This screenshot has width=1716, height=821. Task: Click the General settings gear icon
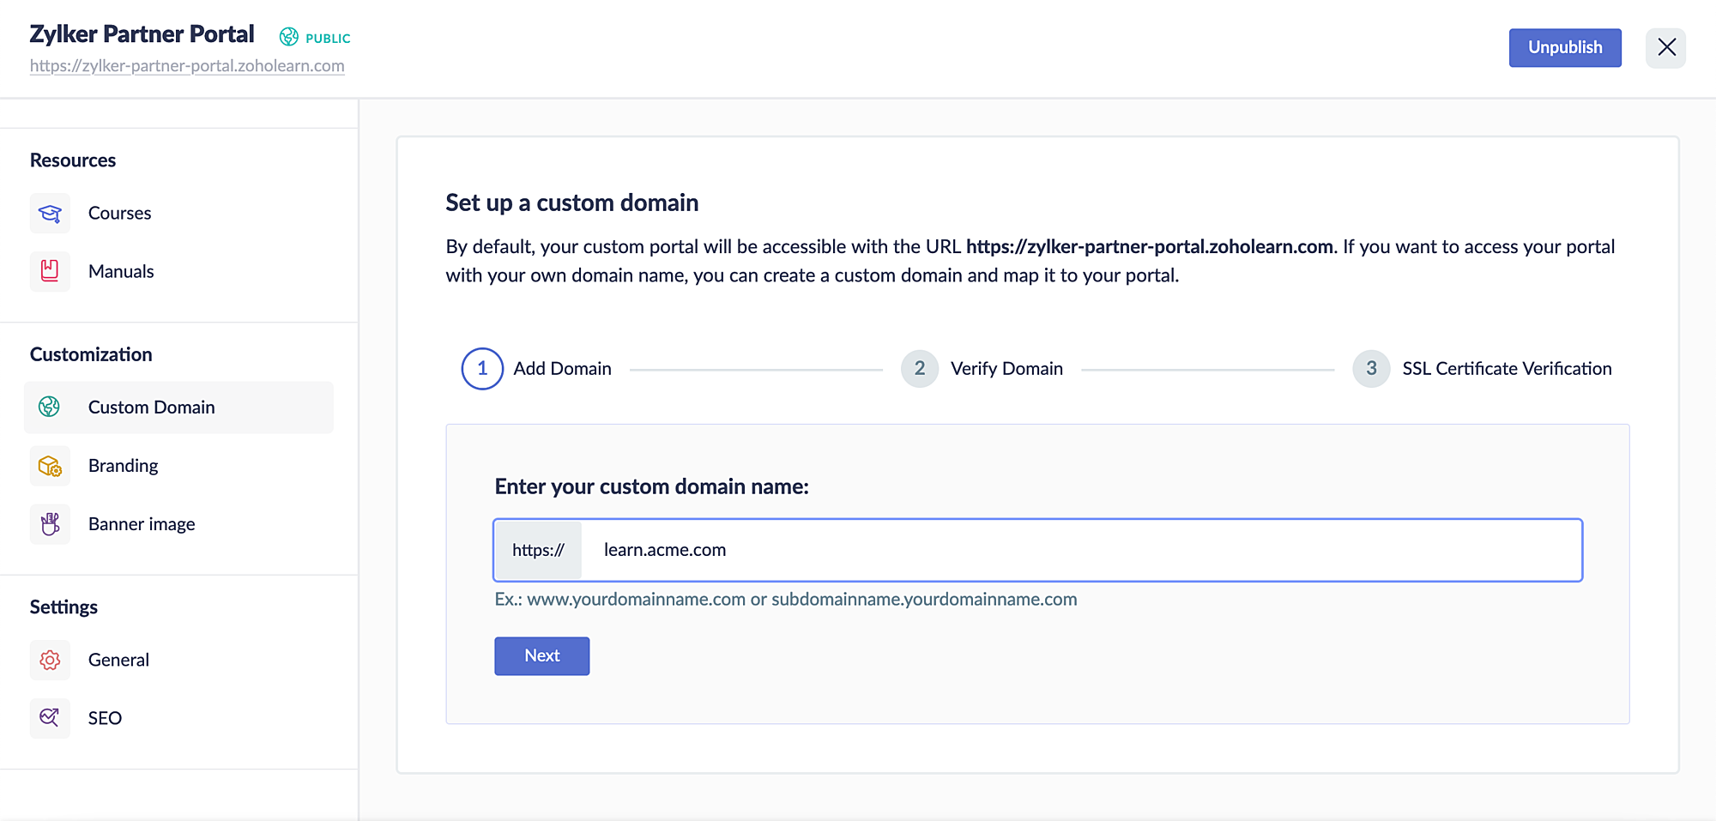(x=50, y=660)
